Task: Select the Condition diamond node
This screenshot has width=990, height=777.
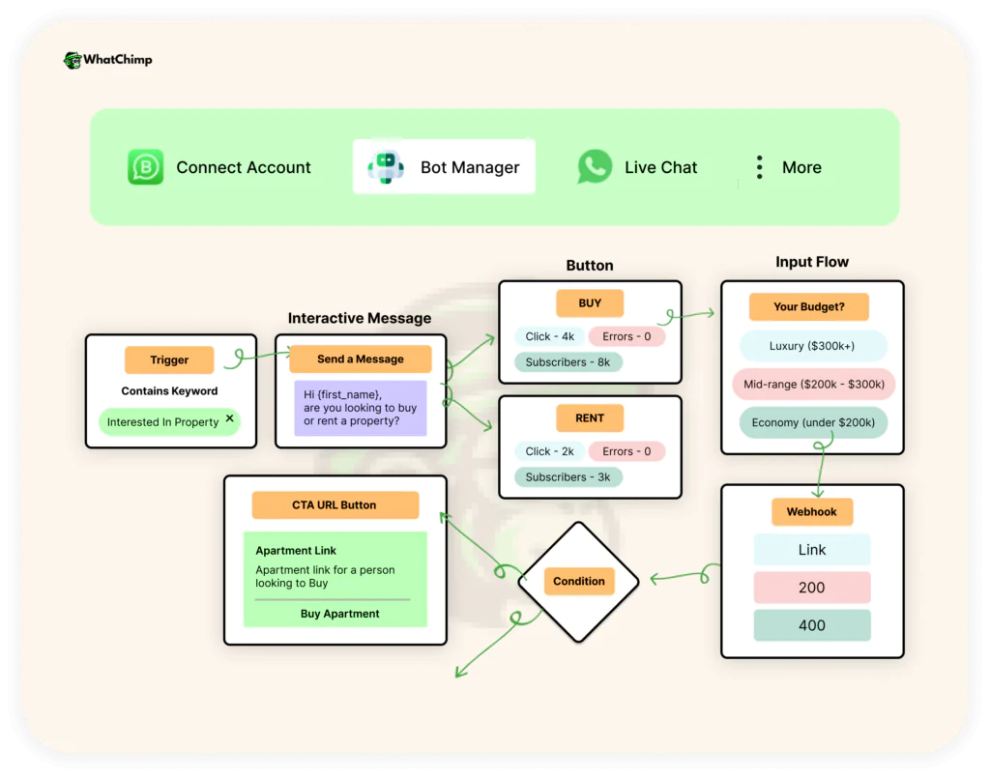Action: click(578, 581)
